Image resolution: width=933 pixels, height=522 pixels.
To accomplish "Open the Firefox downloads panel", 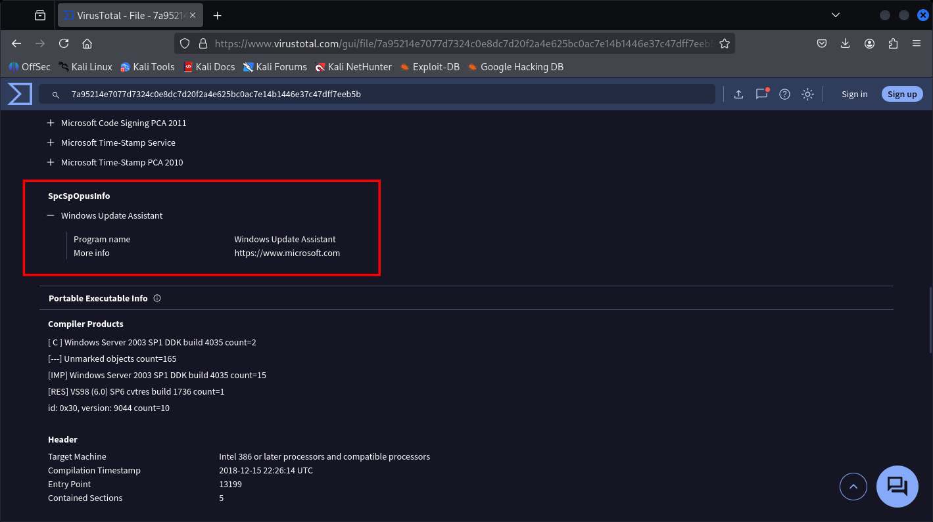I will pyautogui.click(x=846, y=43).
